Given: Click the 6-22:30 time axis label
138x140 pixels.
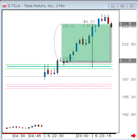Looking at the screenshot, I should click(56, 136).
